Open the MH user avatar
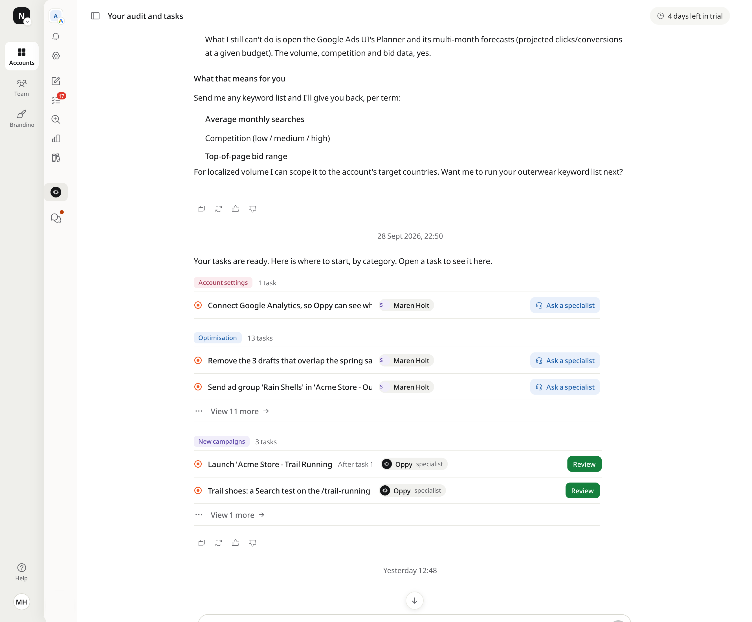The width and height of the screenshot is (752, 622). point(21,602)
